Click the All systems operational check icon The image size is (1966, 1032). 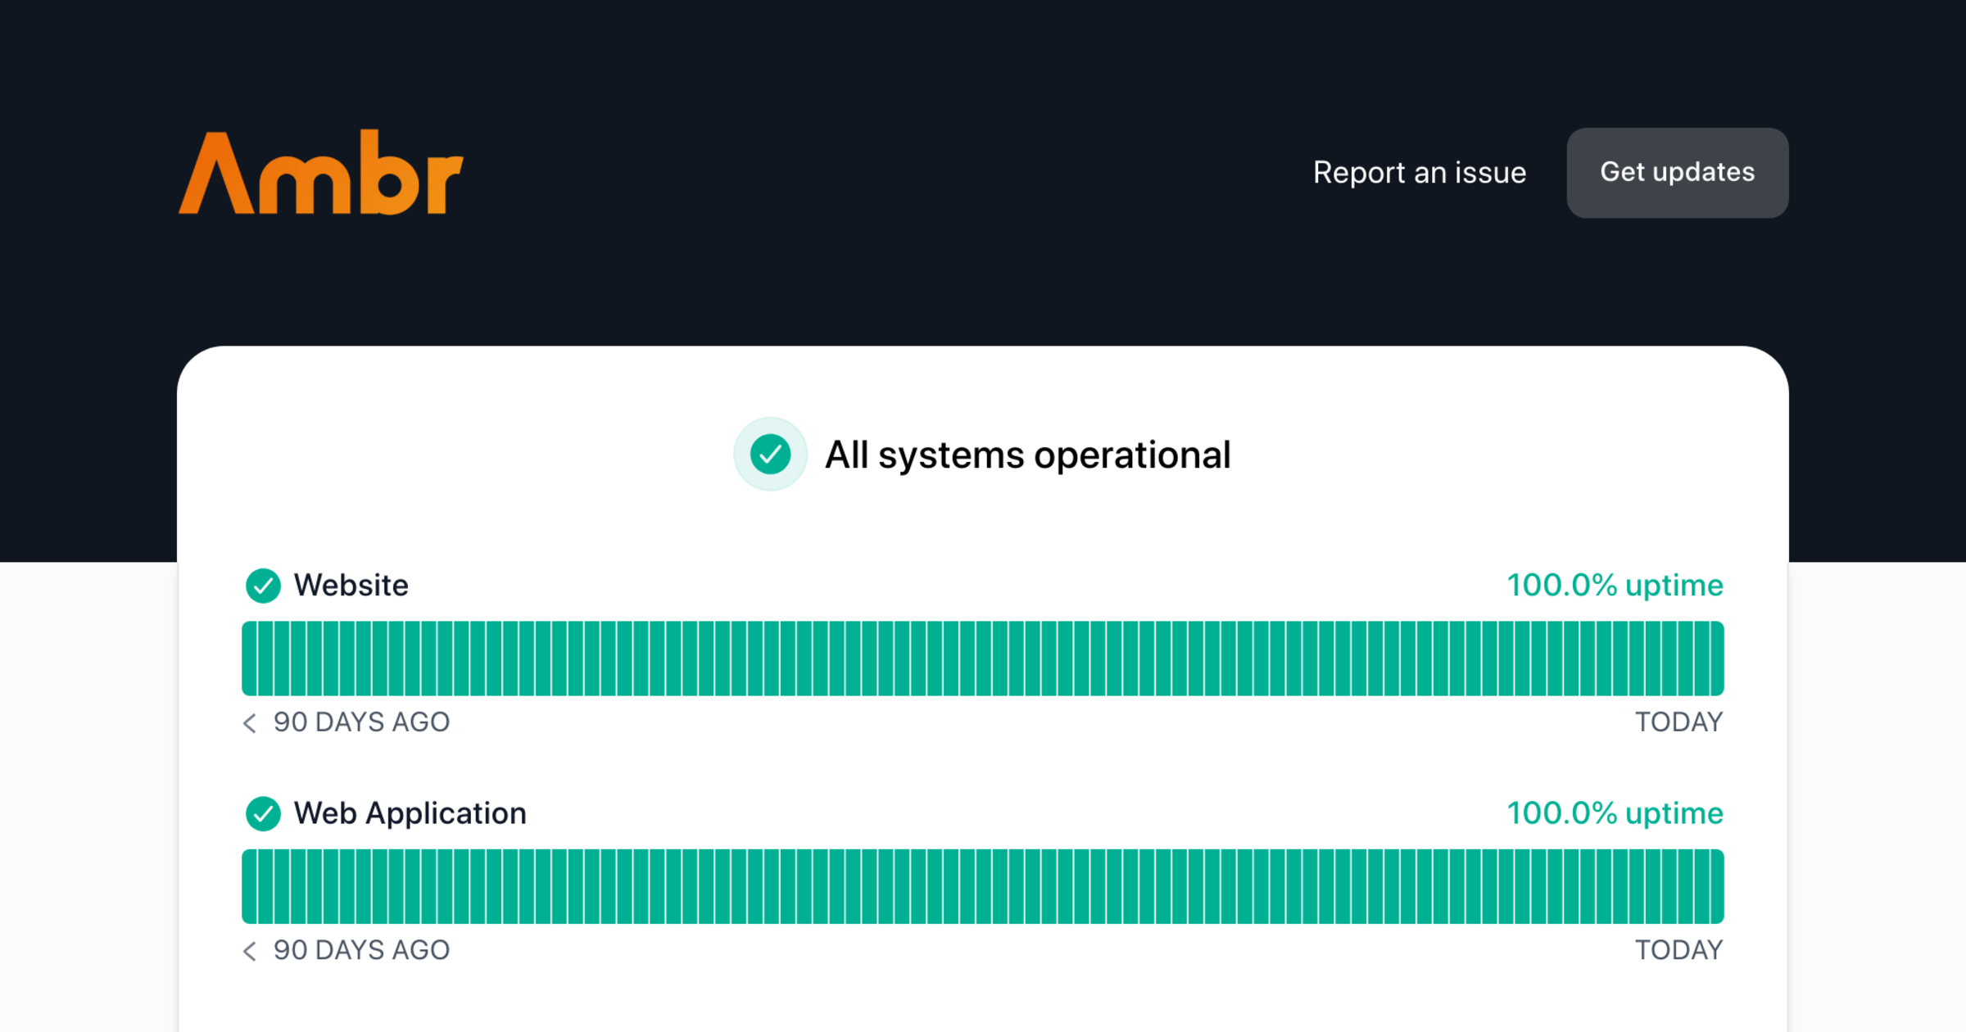coord(770,455)
